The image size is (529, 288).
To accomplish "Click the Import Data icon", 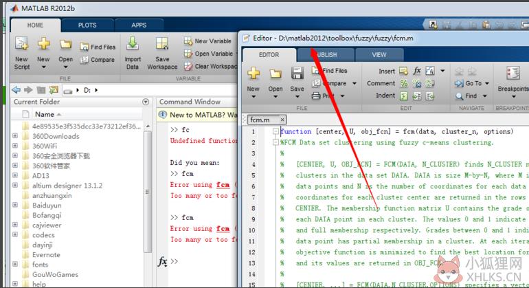I will 133,44.
